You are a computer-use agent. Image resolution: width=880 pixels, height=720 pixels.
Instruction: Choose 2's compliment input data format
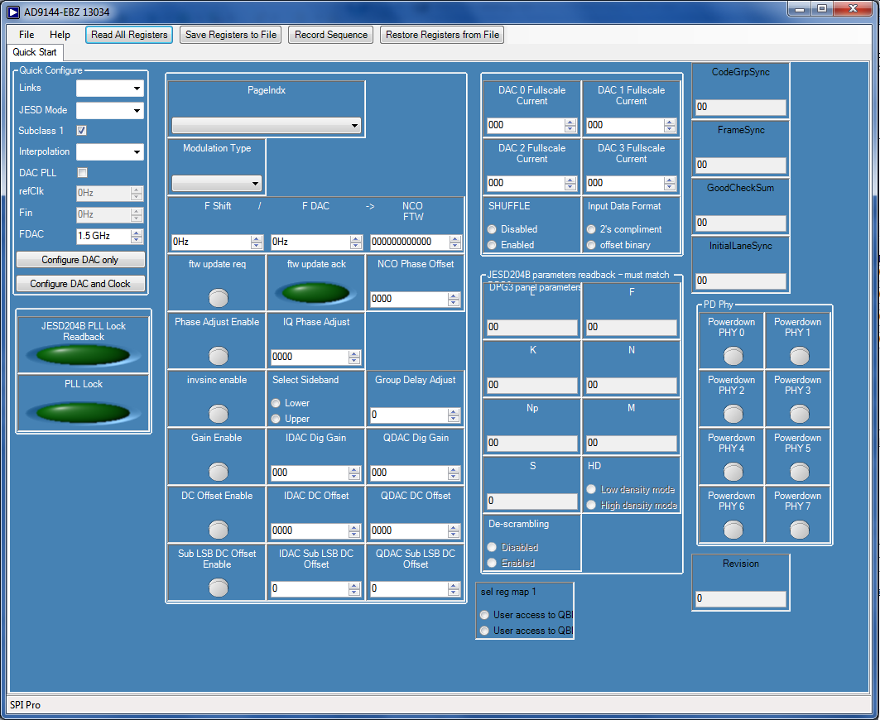point(591,229)
